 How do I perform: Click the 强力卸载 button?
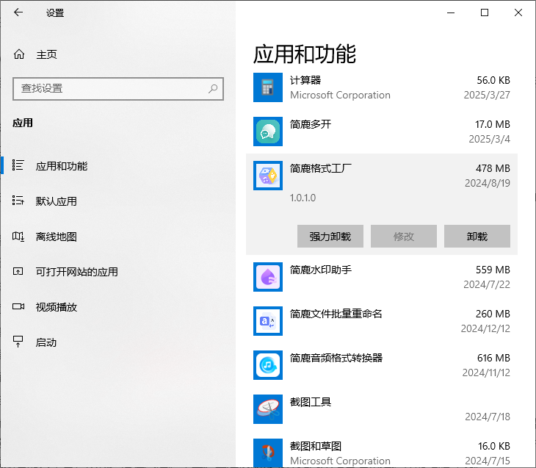tap(330, 236)
